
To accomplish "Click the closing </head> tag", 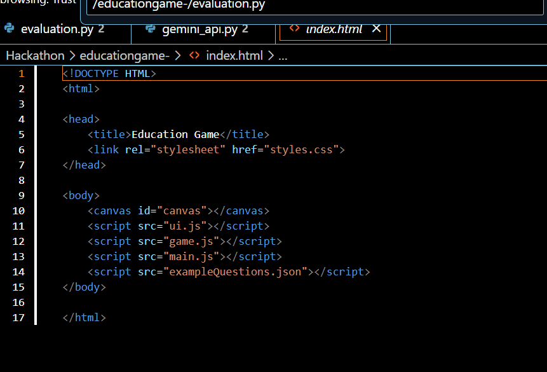I will (x=84, y=165).
